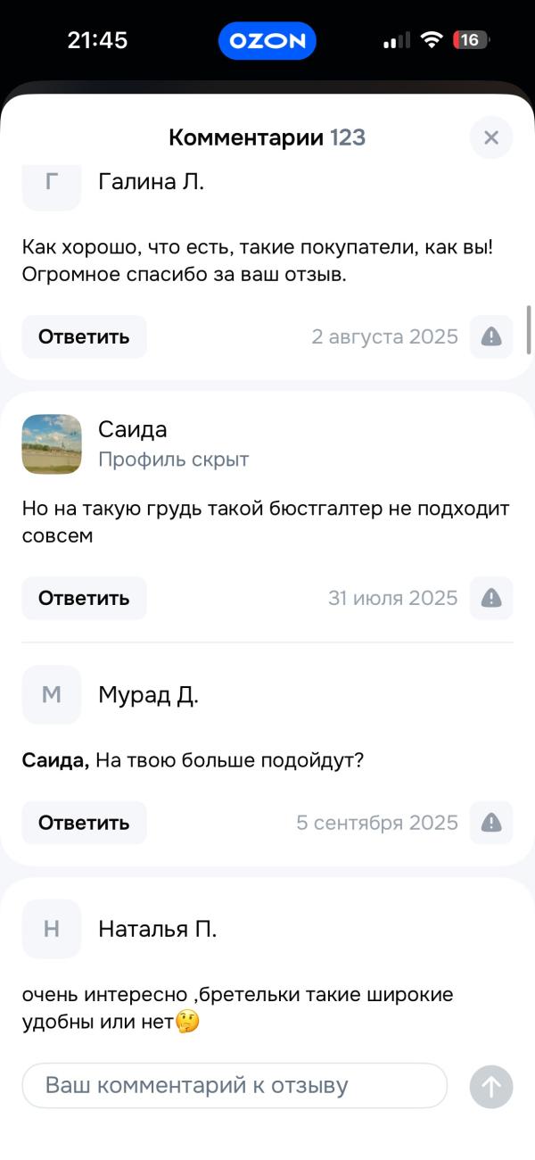Tap Murad D.'s avatar initial

pos(52,694)
